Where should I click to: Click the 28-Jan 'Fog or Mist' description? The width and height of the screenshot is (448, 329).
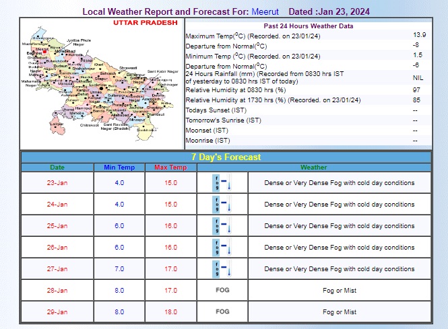click(340, 291)
